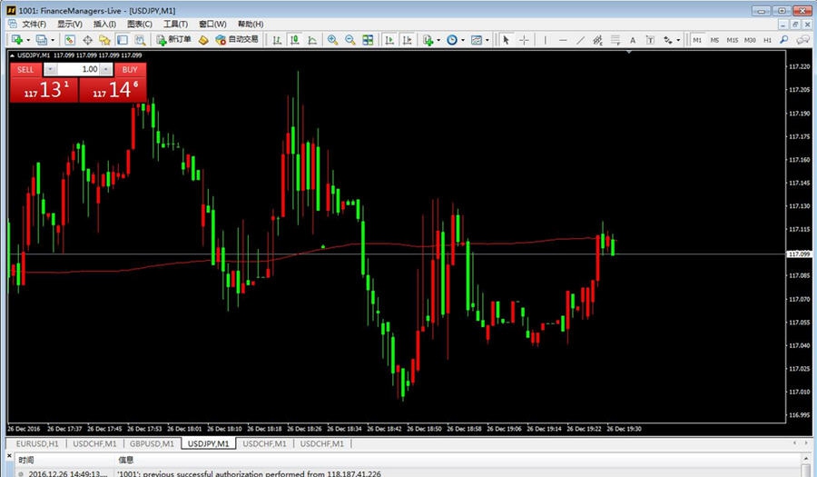Select the text label 'A' tool

coord(632,40)
